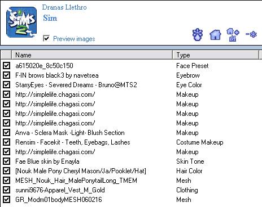Uncheck the Nouk Male Pony hair color checkbox

point(6,171)
